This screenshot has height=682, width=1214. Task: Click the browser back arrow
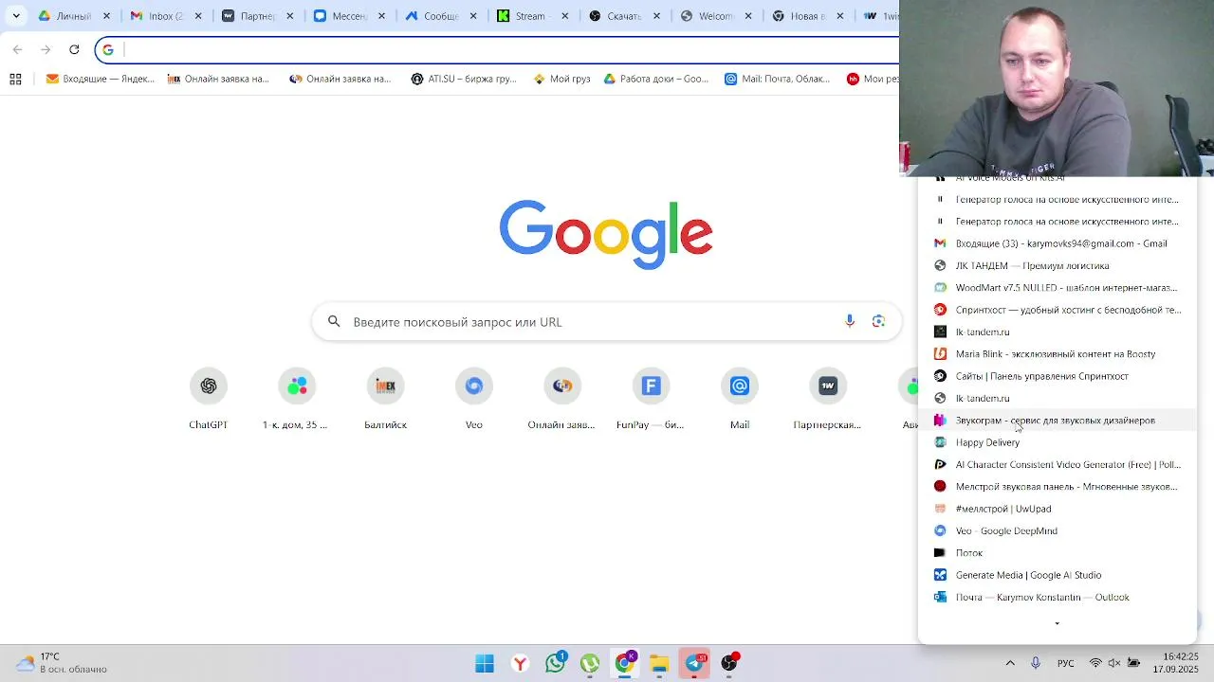point(17,49)
